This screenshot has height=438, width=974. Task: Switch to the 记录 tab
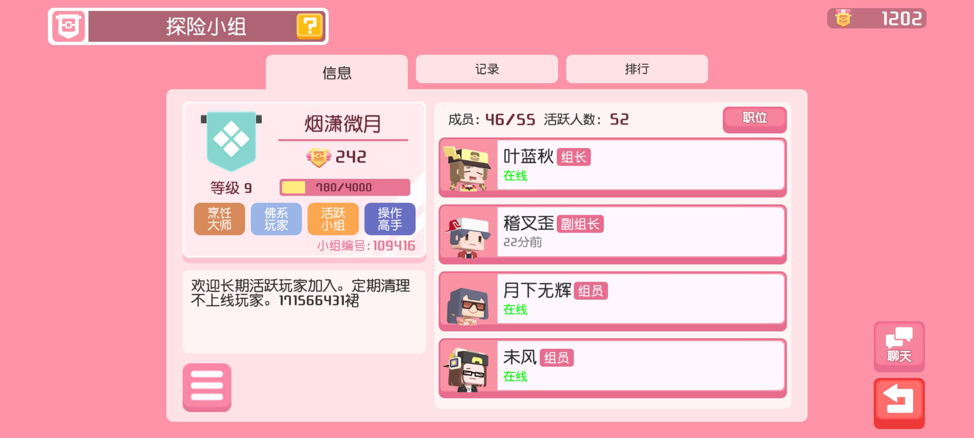coord(487,69)
